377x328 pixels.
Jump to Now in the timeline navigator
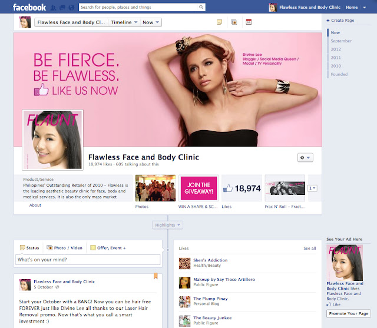(x=335, y=32)
